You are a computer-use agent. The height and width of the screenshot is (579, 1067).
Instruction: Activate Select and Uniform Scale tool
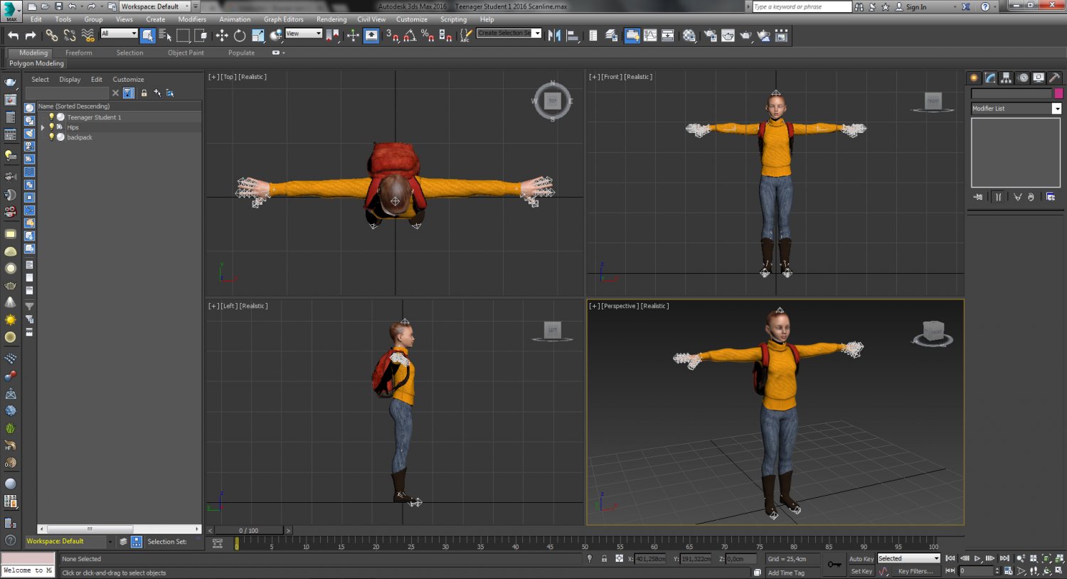click(x=258, y=35)
